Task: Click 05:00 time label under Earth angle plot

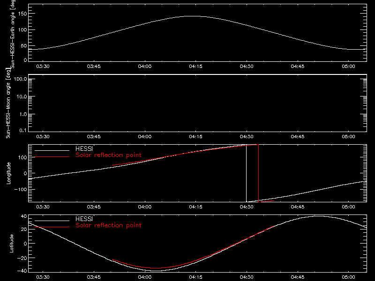Action: click(x=348, y=66)
